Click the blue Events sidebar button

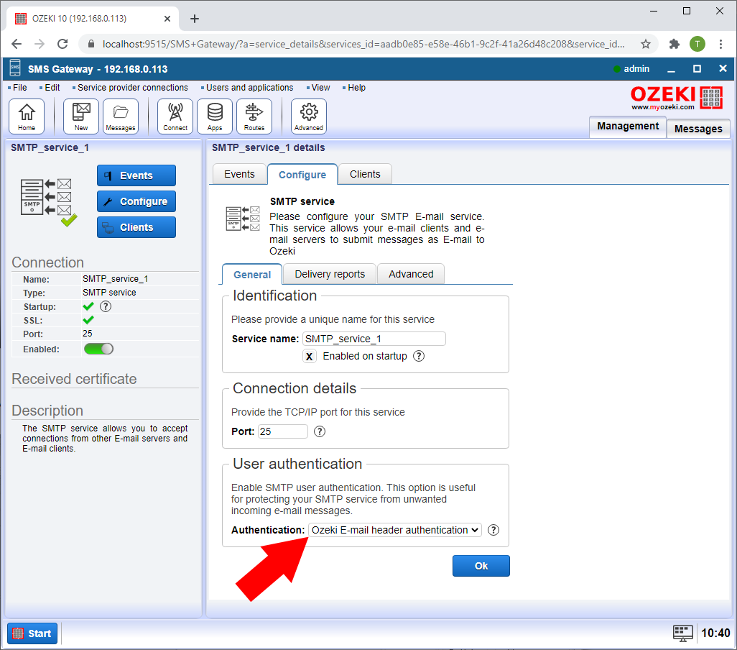pos(136,175)
